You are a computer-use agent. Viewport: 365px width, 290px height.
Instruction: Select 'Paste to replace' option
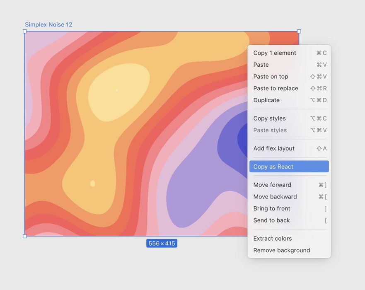(276, 88)
